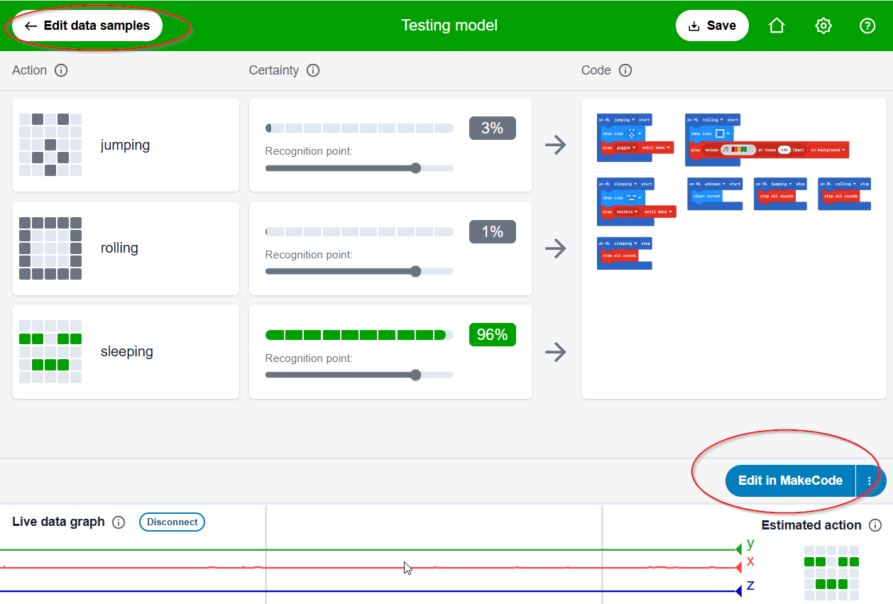
Task: Click the help question mark icon
Action: click(867, 26)
